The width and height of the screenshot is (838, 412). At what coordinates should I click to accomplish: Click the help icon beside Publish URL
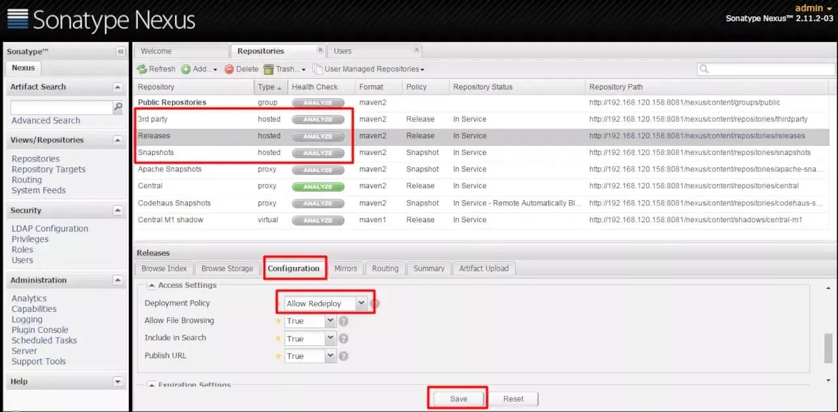pos(343,356)
